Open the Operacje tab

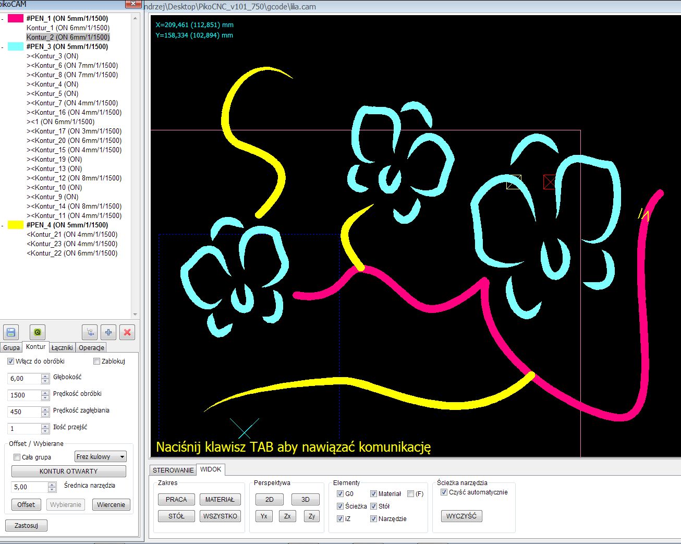92,347
